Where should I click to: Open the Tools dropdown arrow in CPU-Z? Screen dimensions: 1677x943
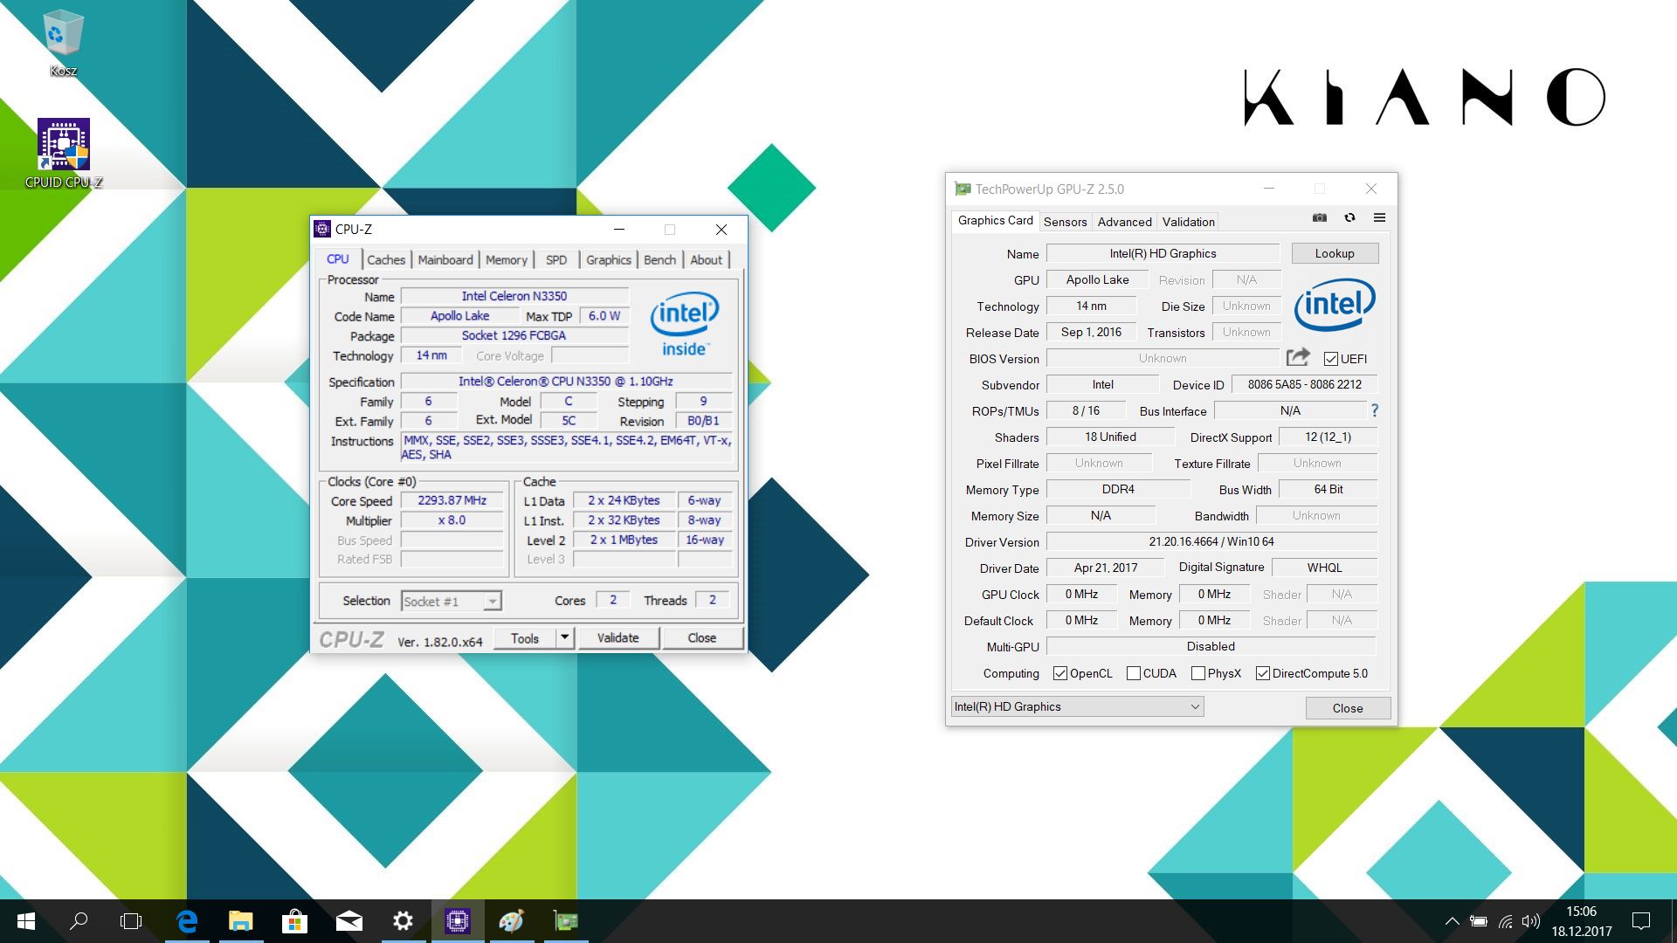pos(563,637)
